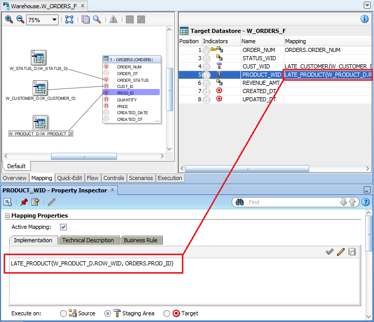Click the first gray dataset toolbar icon

tap(129, 20)
